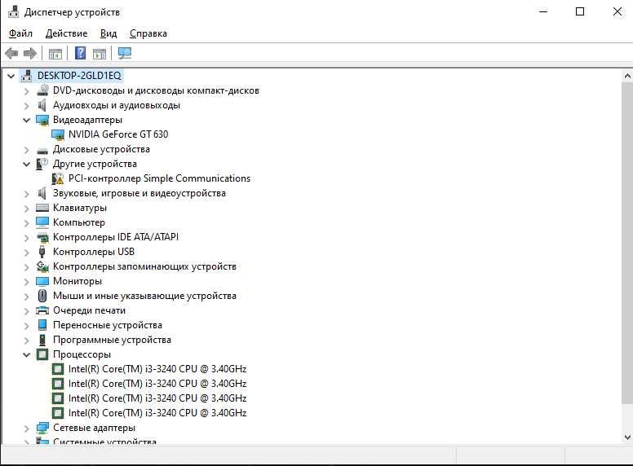Select the DESKTOP-2GLD1EQ computer icon
The width and height of the screenshot is (633, 466).
coord(27,76)
